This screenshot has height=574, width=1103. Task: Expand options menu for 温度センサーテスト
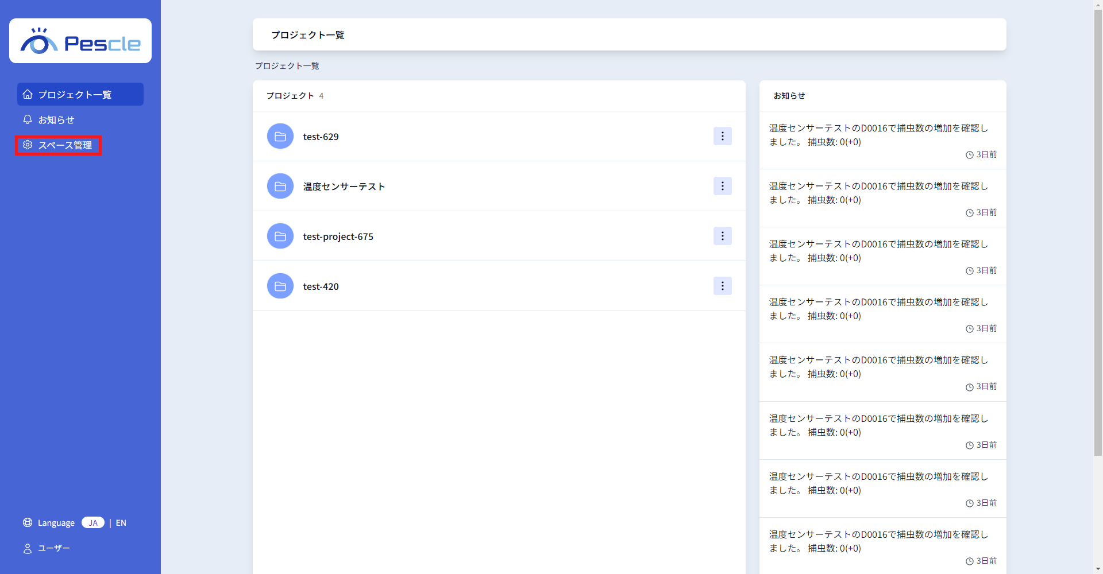[x=722, y=186]
